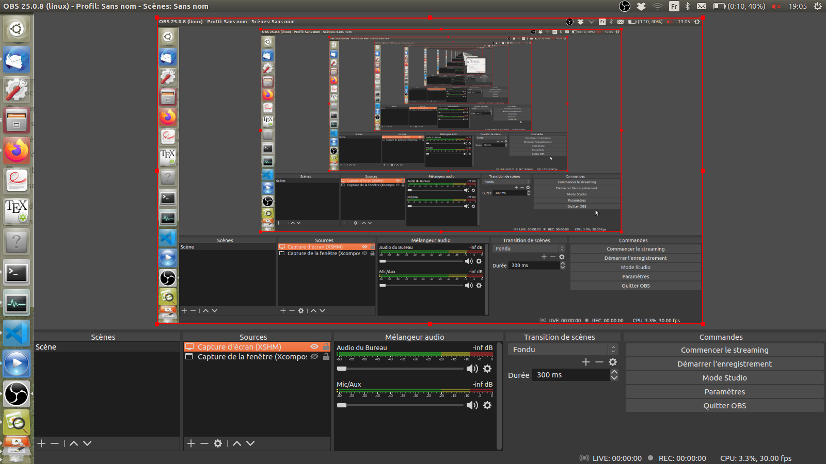Lock the Capture de la fenêtre source
Image resolution: width=826 pixels, height=464 pixels.
coord(326,357)
